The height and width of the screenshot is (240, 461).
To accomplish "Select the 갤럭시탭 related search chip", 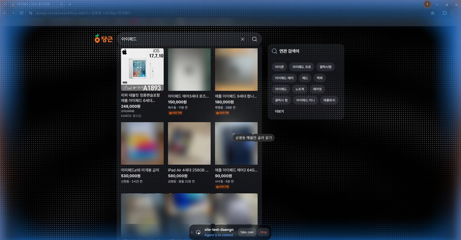I will [x=326, y=67].
